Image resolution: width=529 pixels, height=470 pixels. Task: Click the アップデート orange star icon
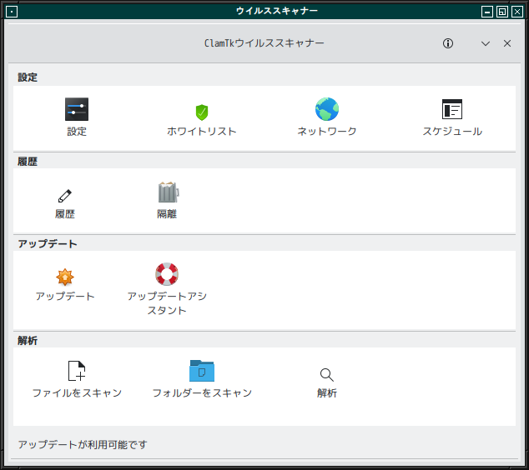pos(65,277)
